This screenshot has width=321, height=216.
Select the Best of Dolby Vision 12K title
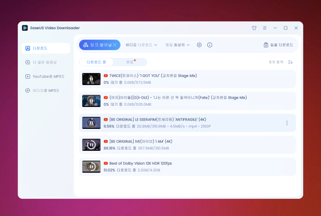[141, 163]
